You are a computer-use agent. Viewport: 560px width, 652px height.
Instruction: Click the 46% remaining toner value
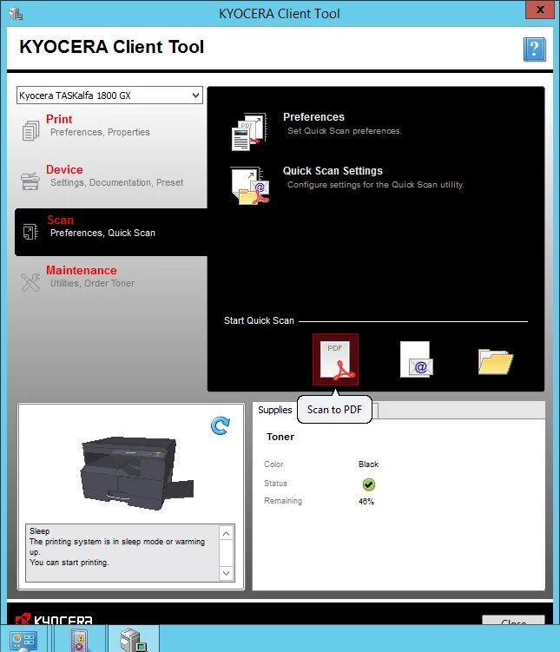pyautogui.click(x=366, y=502)
